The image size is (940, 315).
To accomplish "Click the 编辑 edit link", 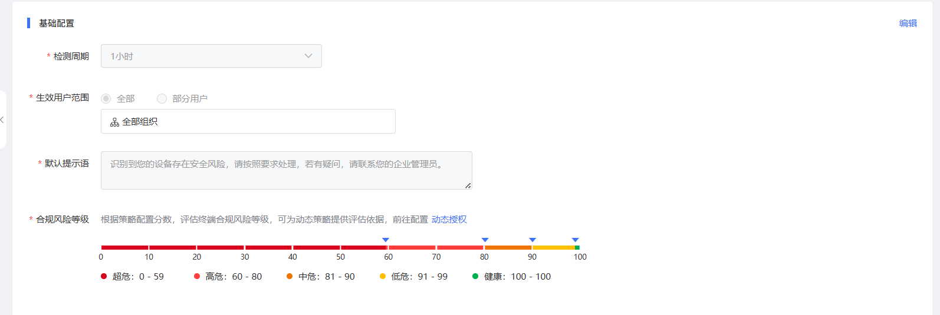I will (908, 24).
